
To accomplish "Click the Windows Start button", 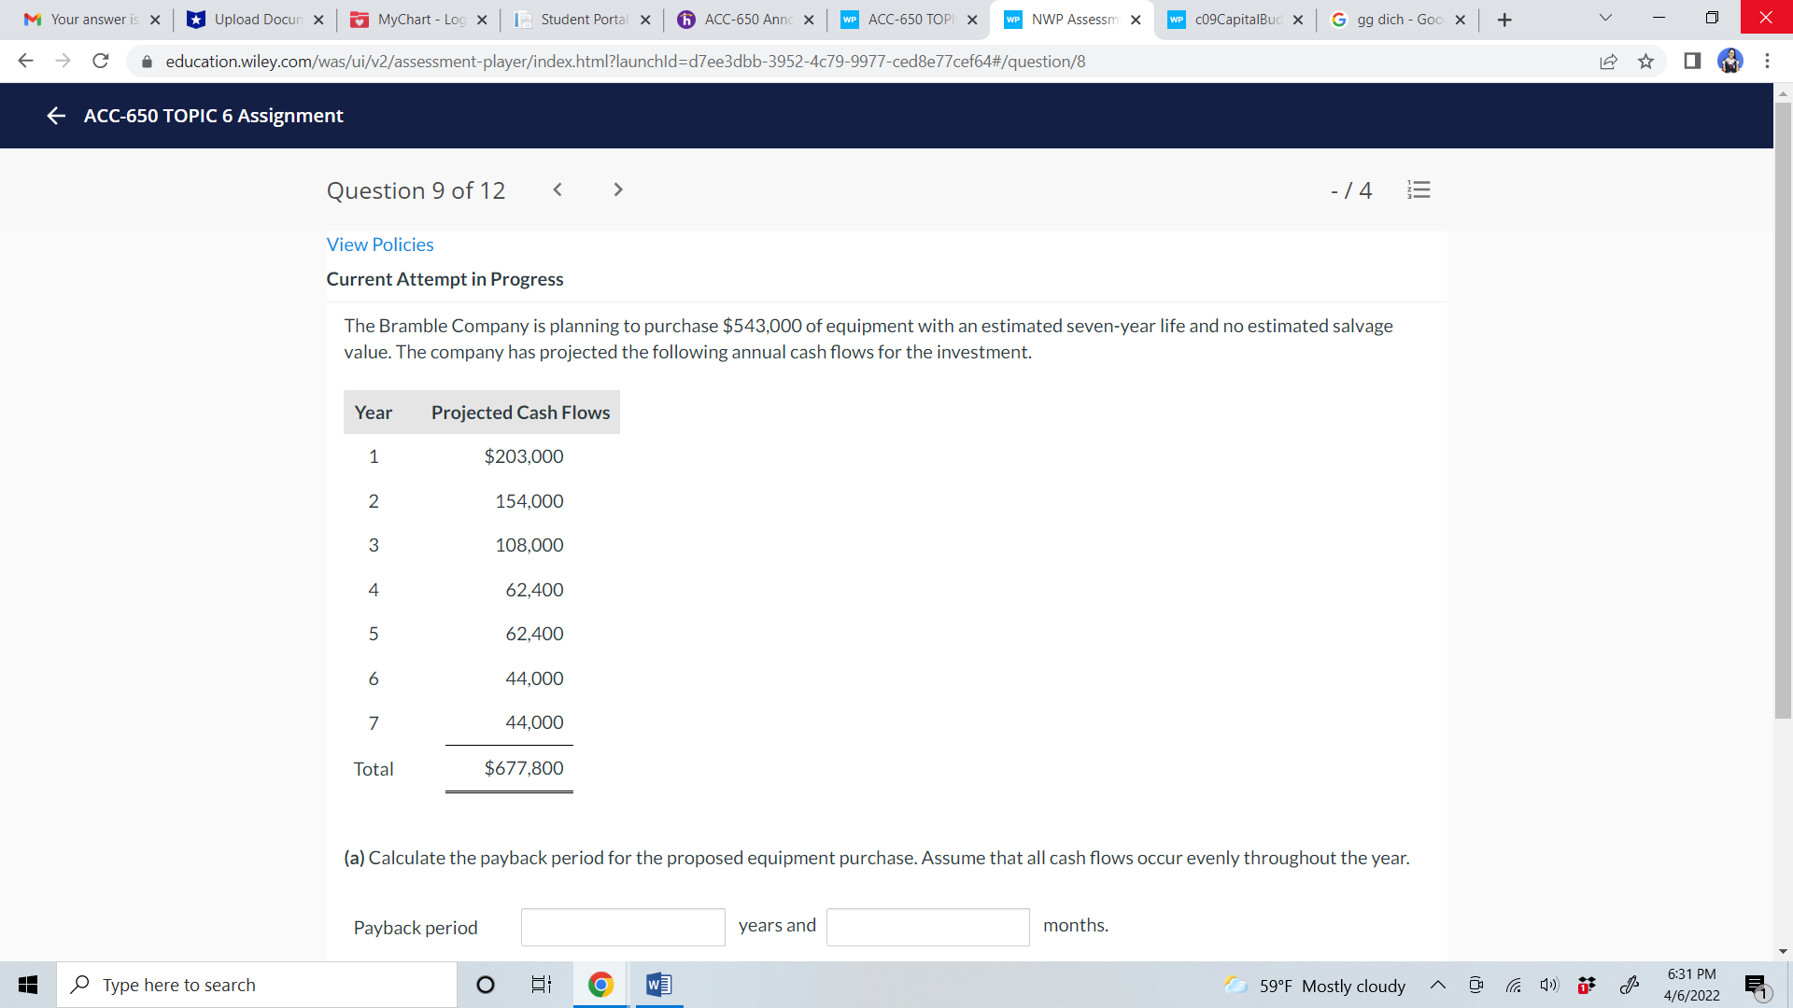I will click(x=27, y=984).
